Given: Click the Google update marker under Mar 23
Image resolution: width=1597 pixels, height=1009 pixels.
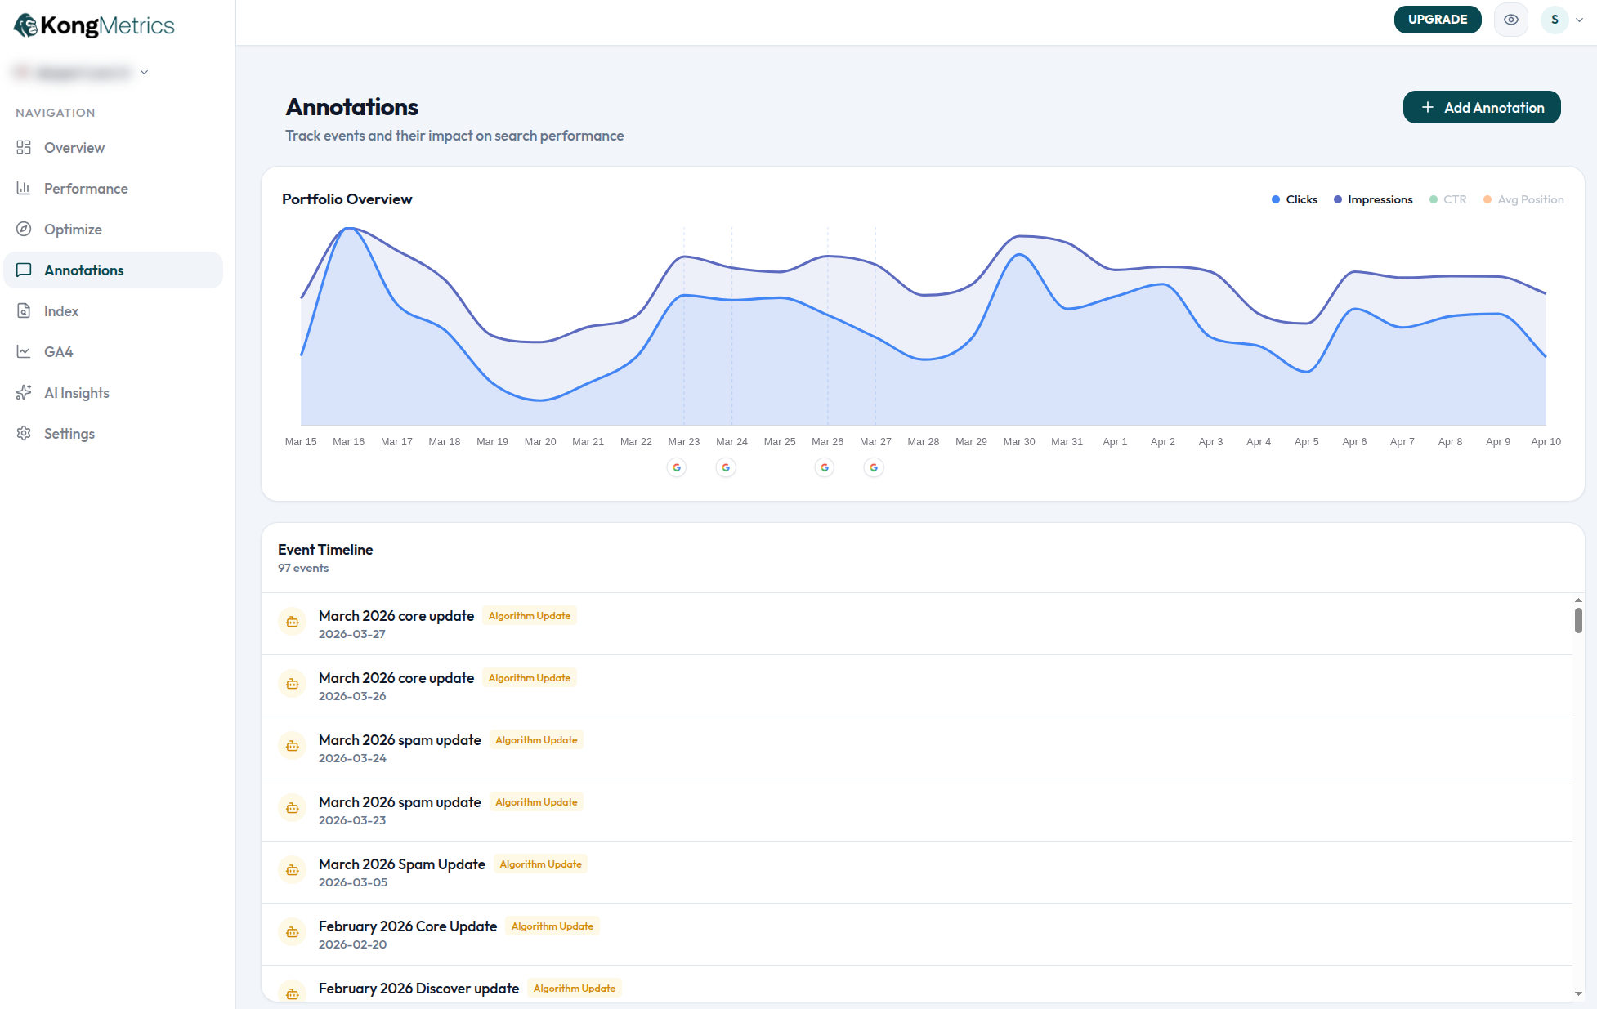Looking at the screenshot, I should pos(677,467).
